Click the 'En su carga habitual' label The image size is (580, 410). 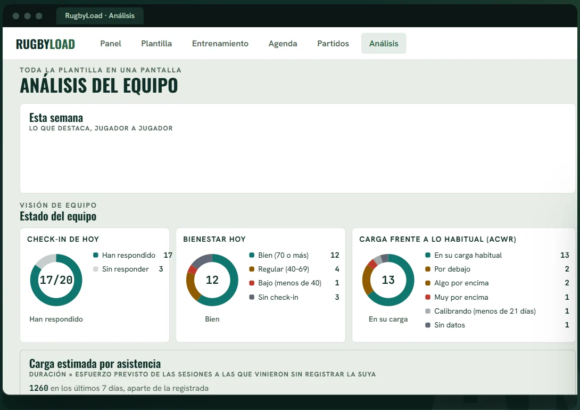[x=468, y=255]
